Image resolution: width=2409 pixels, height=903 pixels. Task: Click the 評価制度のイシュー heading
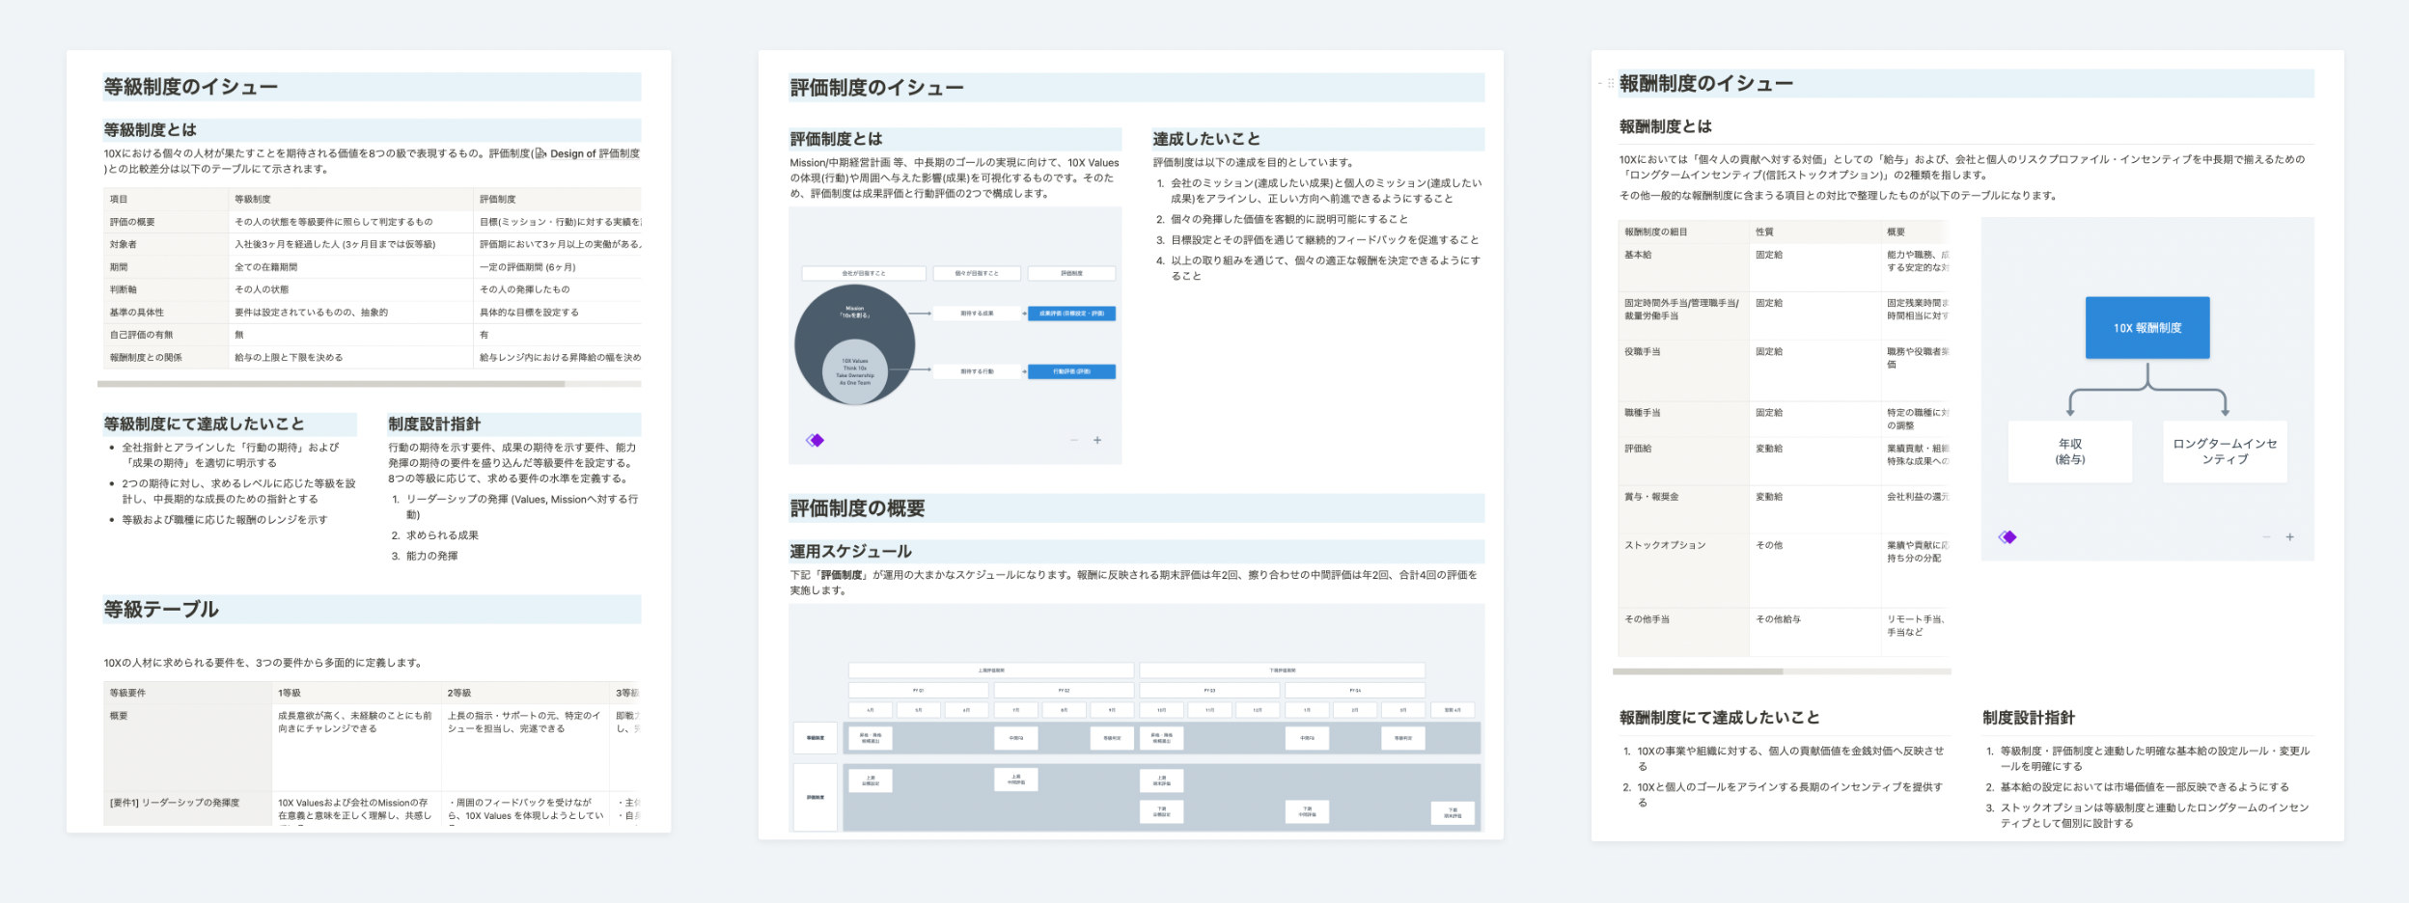point(876,88)
